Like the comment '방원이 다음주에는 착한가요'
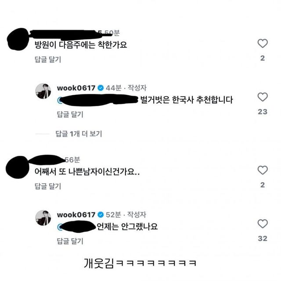This screenshot has height=281, width=281. pyautogui.click(x=263, y=43)
